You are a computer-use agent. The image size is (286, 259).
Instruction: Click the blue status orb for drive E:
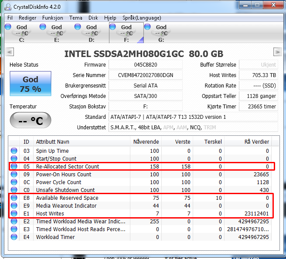[43, 27]
